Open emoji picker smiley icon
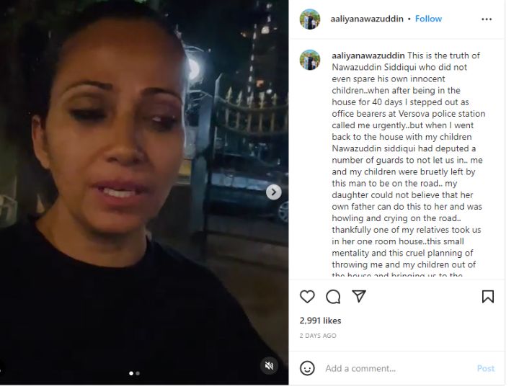The width and height of the screenshot is (519, 389). tap(307, 368)
